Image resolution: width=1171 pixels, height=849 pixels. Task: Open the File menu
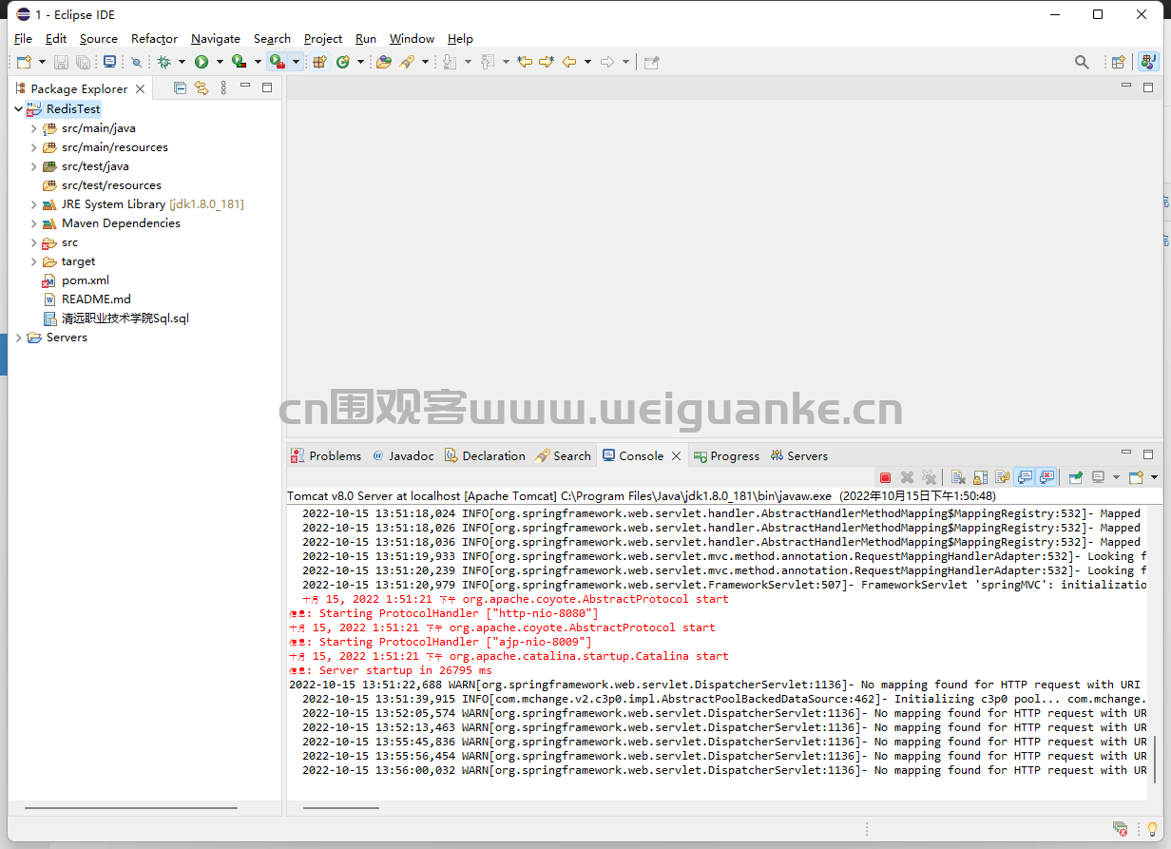[x=24, y=39]
